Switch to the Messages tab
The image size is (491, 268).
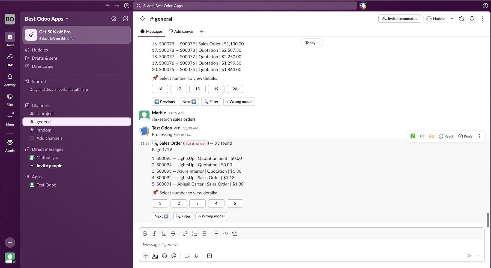tap(151, 31)
